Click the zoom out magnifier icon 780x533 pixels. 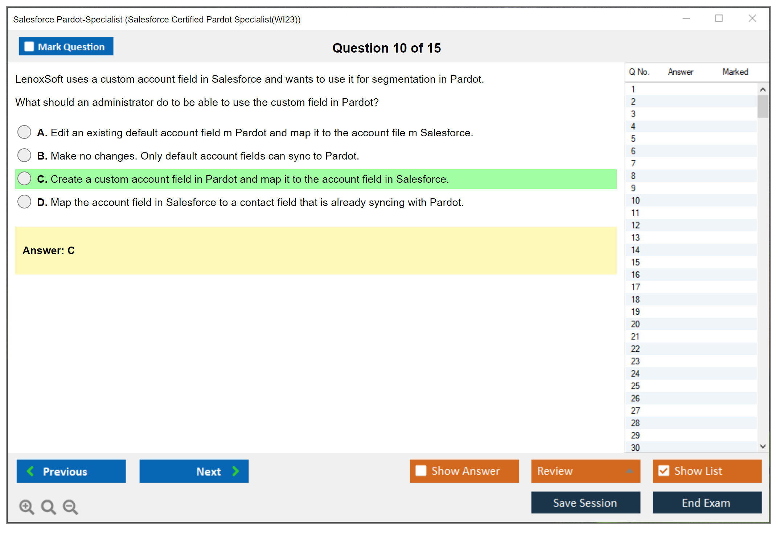click(x=70, y=507)
